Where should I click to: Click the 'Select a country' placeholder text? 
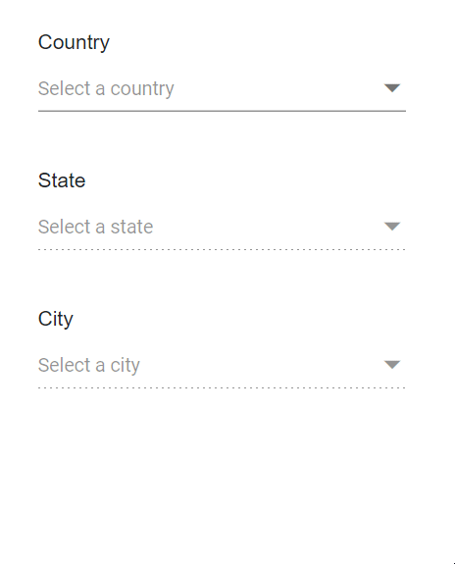(106, 89)
